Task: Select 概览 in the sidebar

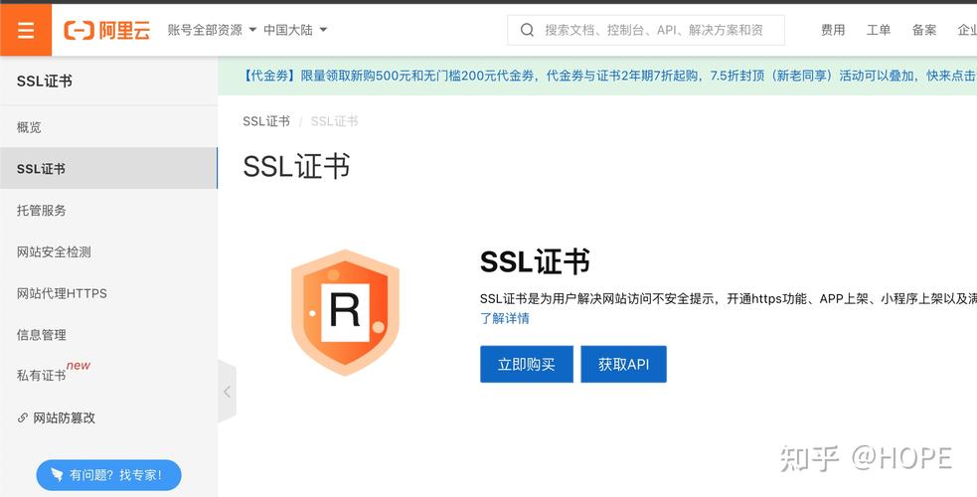Action: [108, 127]
